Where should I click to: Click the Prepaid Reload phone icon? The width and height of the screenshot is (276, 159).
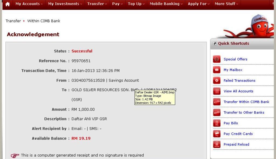(x=217, y=144)
